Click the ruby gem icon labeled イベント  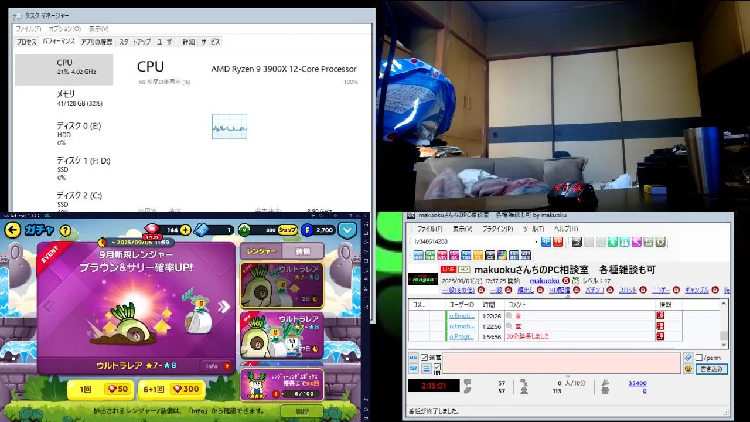[152, 230]
